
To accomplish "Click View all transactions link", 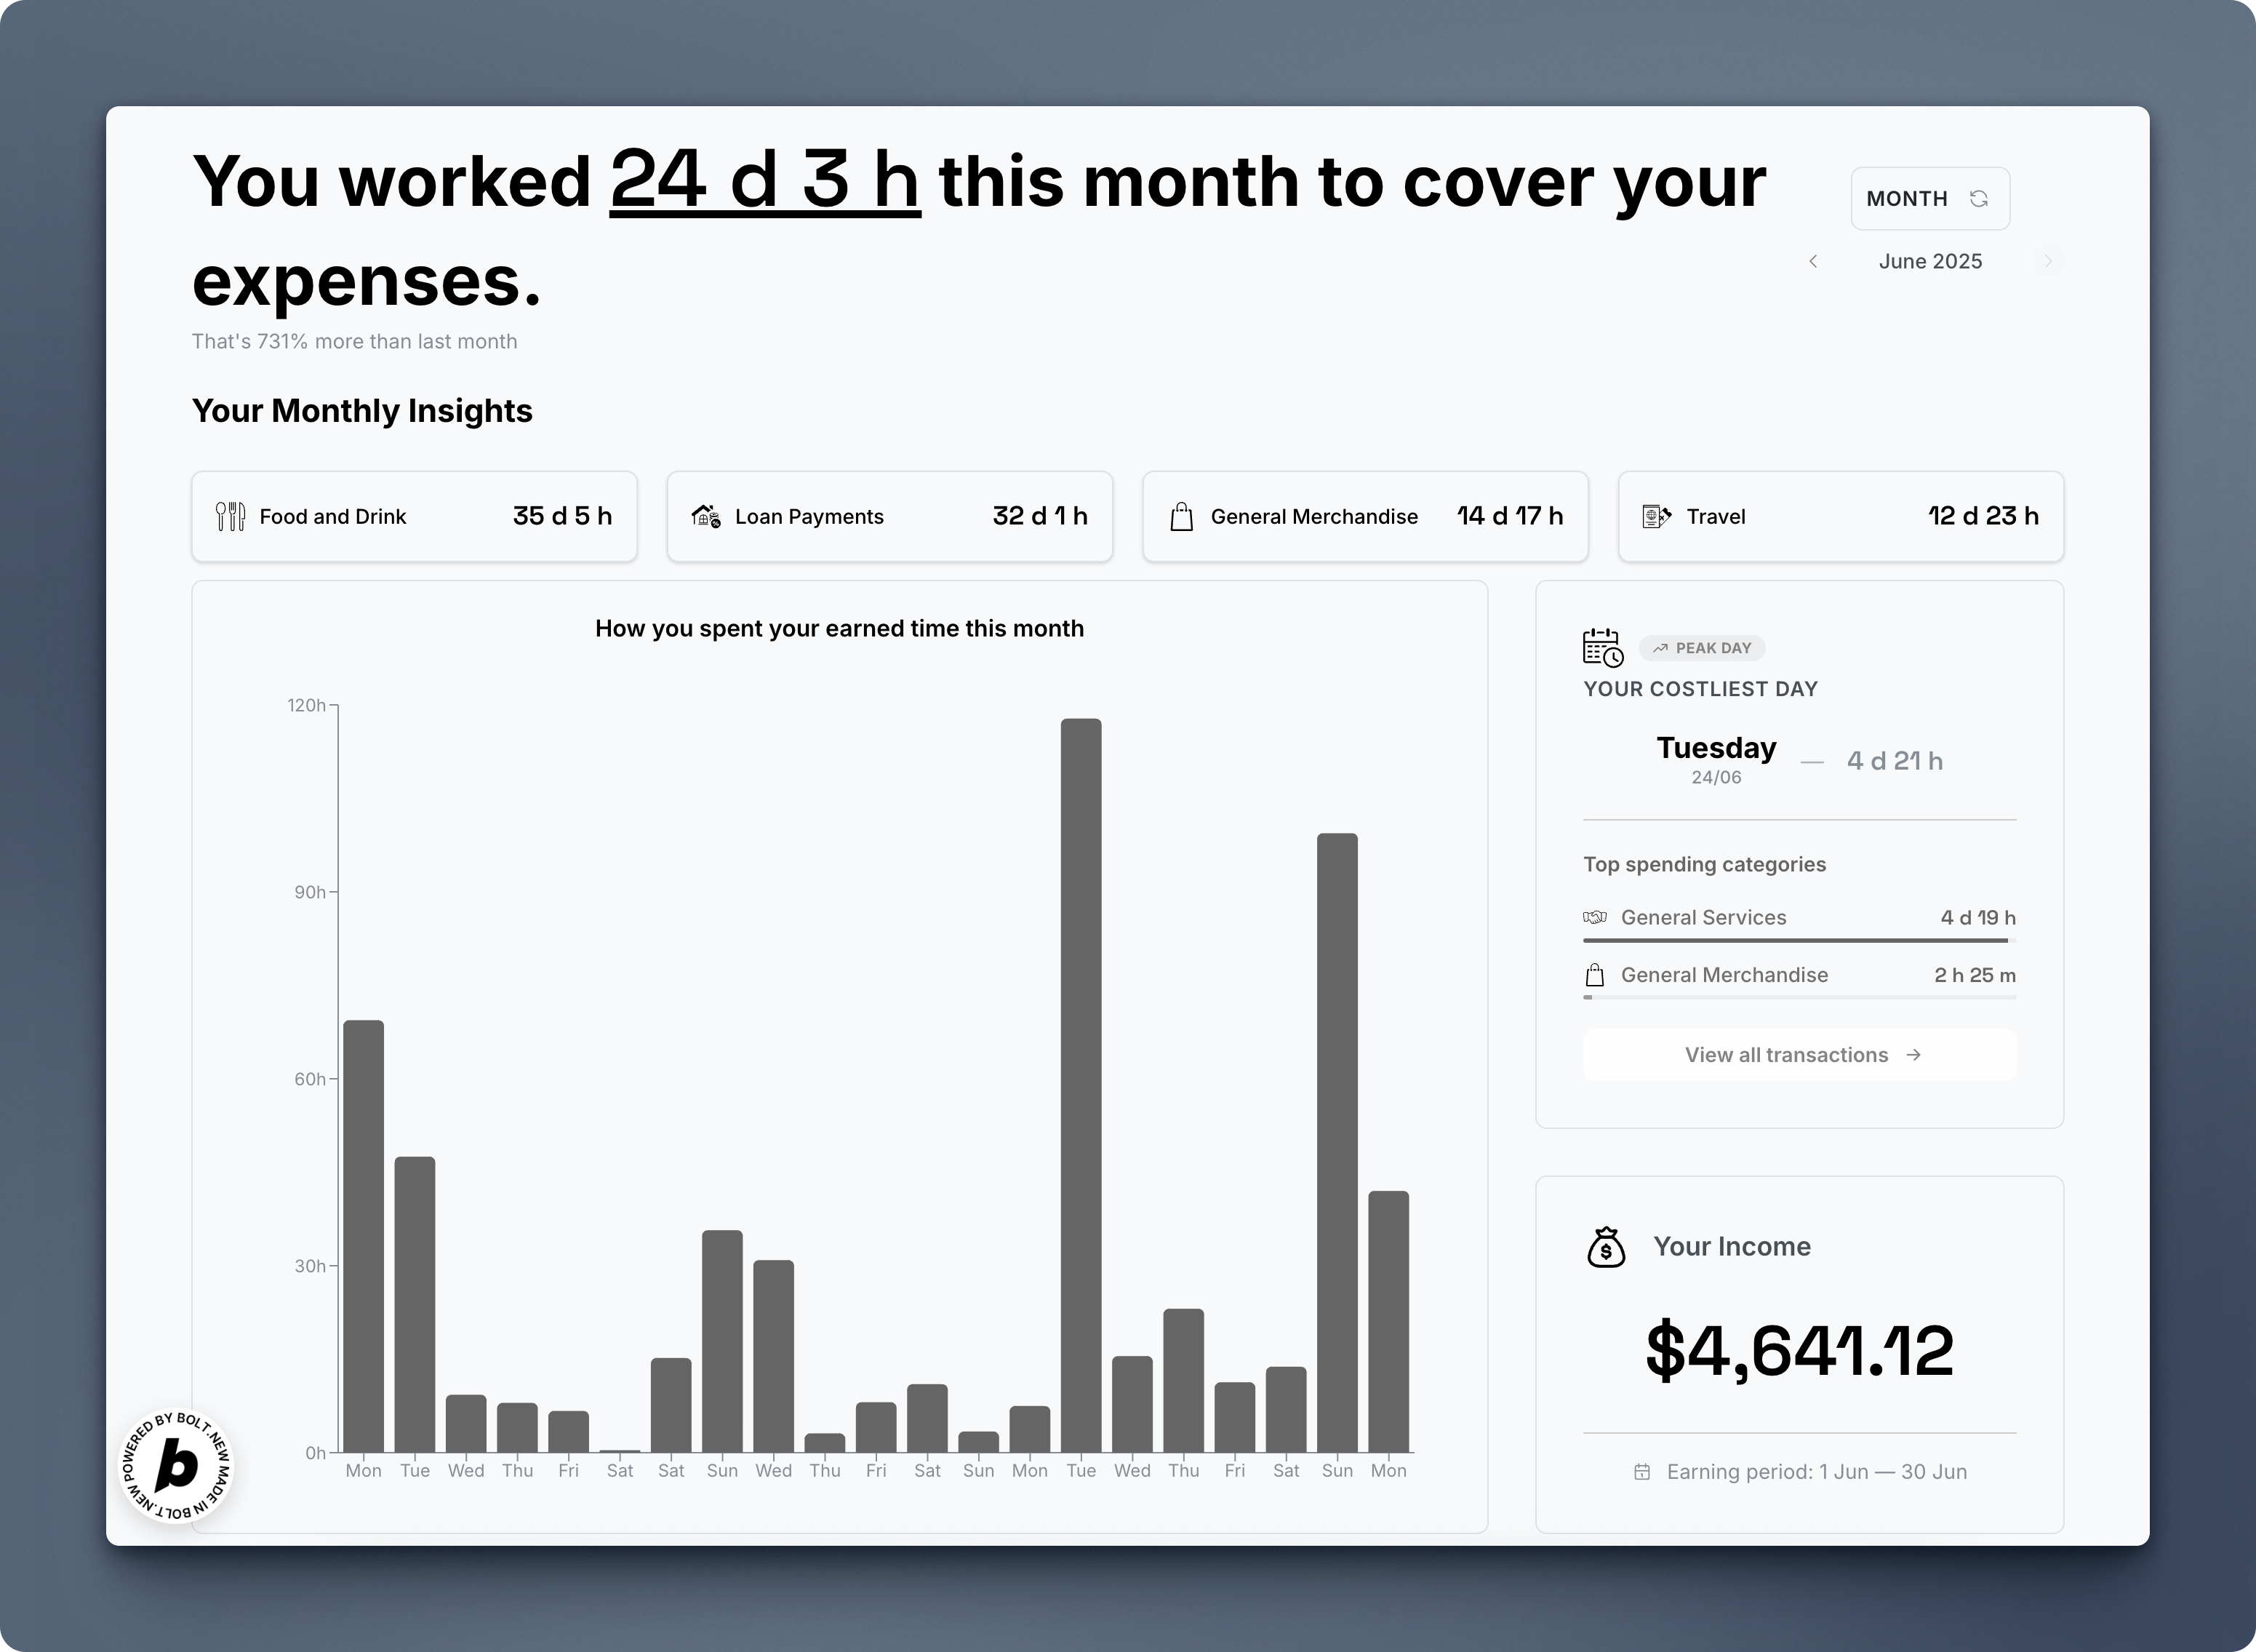I will coord(1799,1055).
